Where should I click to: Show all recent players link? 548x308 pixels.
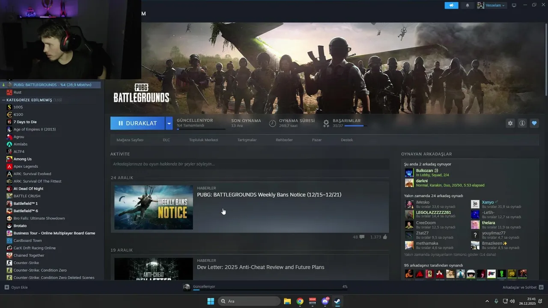click(450, 255)
